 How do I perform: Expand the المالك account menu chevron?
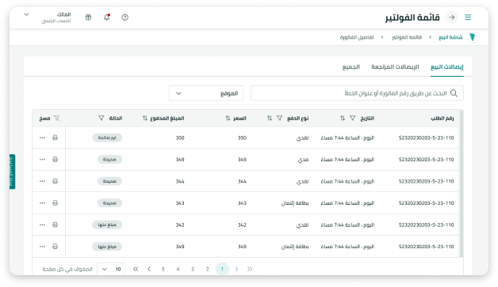pos(27,14)
